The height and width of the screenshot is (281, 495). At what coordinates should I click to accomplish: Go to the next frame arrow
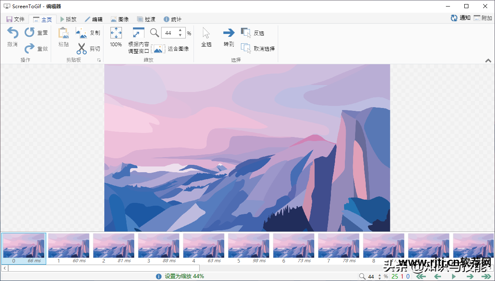[470, 277]
